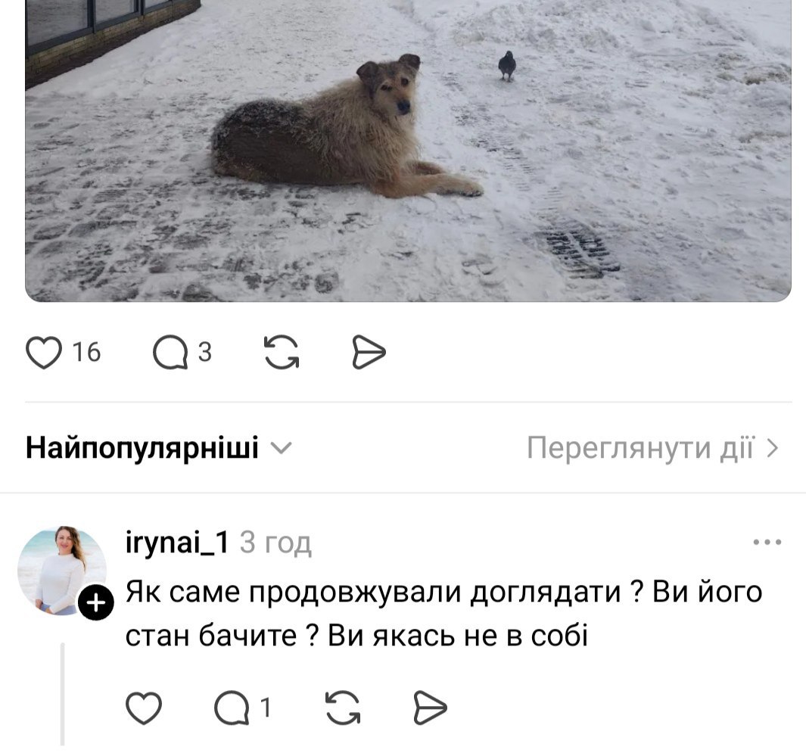Share irynai_1's comment with the send icon
Screen dimensions: 806x756
coord(430,708)
